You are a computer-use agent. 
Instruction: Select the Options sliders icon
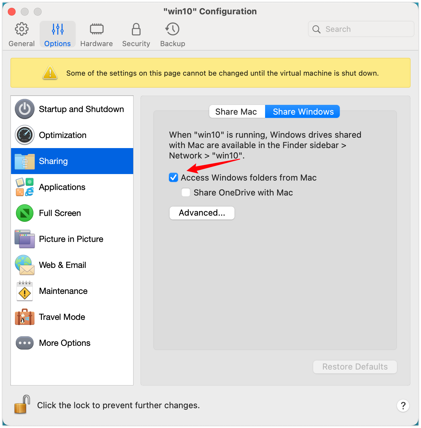pyautogui.click(x=57, y=29)
